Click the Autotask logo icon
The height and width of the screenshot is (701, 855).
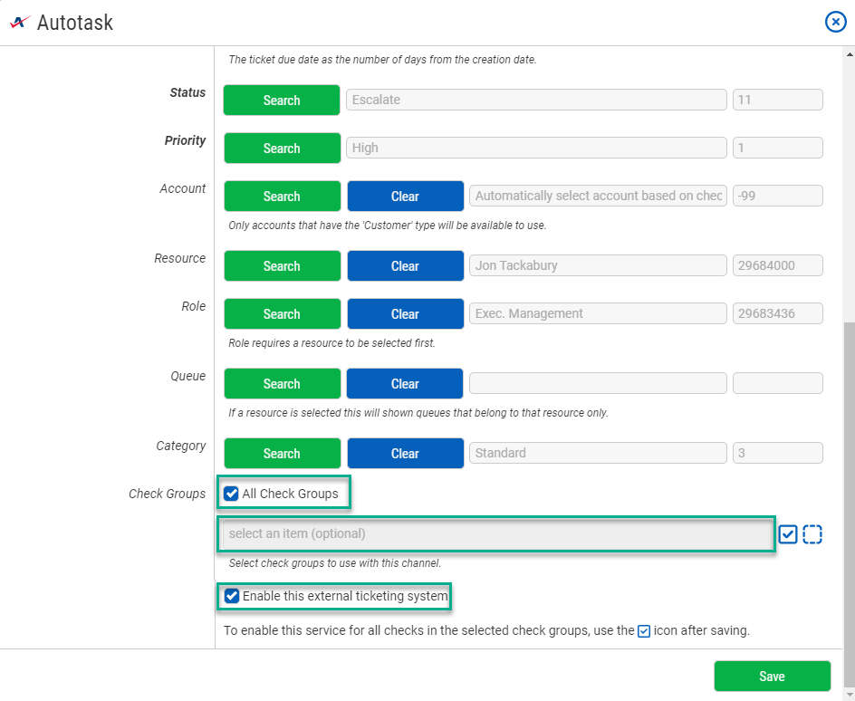[x=20, y=23]
